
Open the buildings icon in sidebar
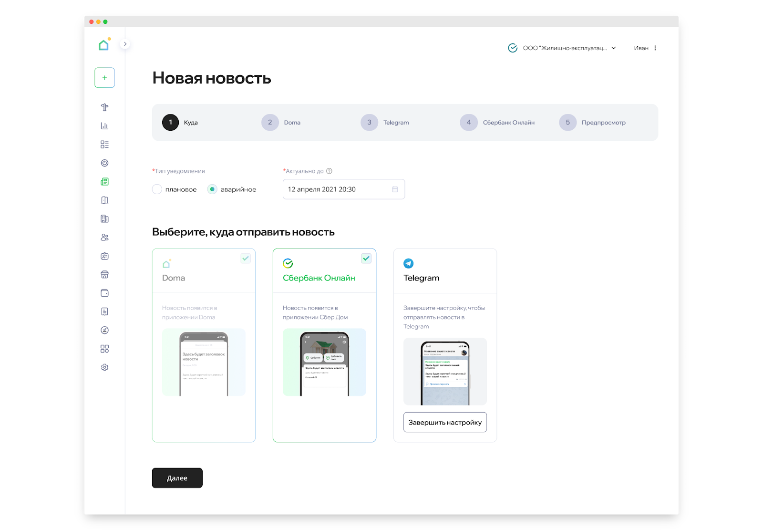(x=104, y=219)
